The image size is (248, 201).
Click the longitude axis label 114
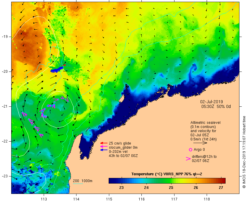tap(76, 199)
